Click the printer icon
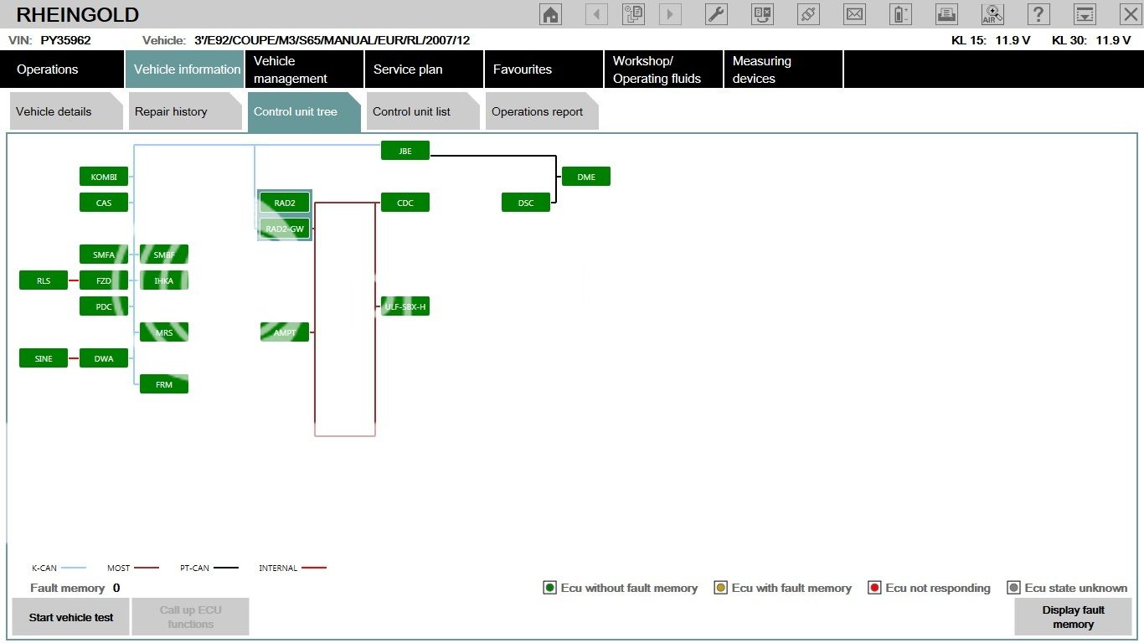The height and width of the screenshot is (643, 1144). point(946,14)
